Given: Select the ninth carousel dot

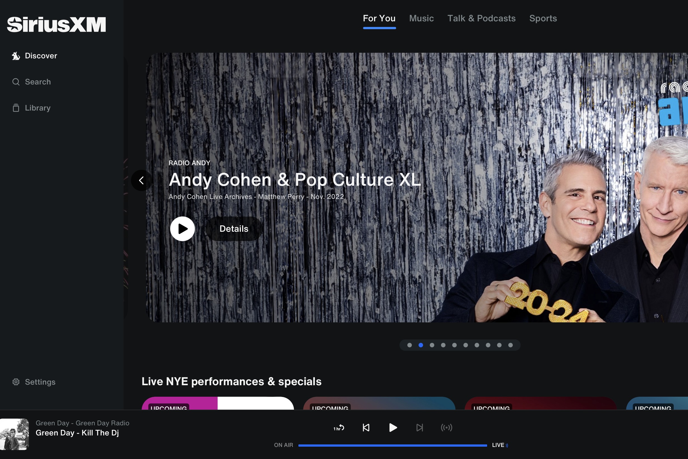Looking at the screenshot, I should (499, 345).
